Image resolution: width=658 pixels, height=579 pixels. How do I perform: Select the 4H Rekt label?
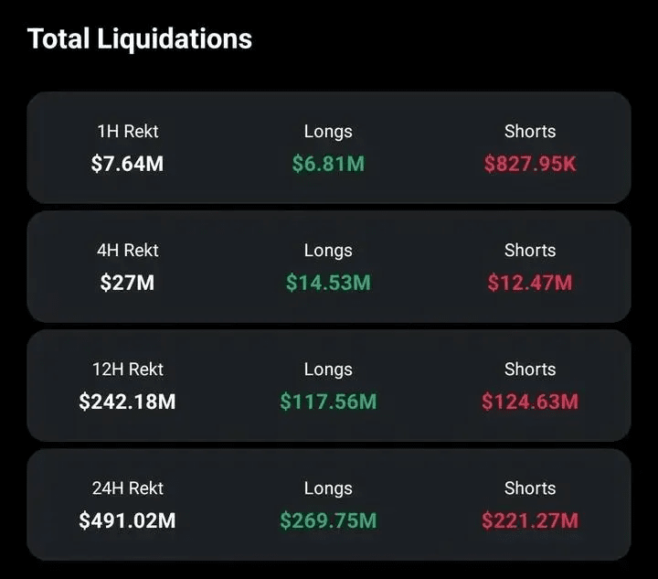click(128, 251)
